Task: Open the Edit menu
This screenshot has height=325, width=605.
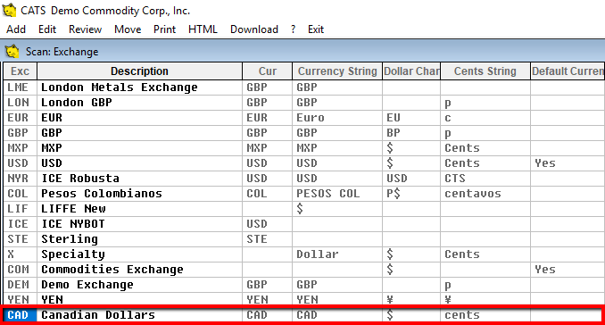Action: pos(47,29)
